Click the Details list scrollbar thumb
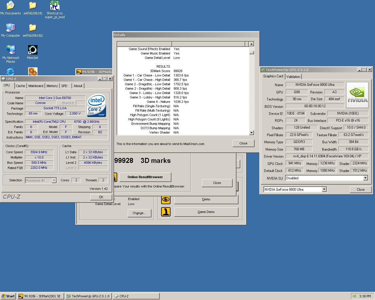375x300 pixels. (251, 53)
